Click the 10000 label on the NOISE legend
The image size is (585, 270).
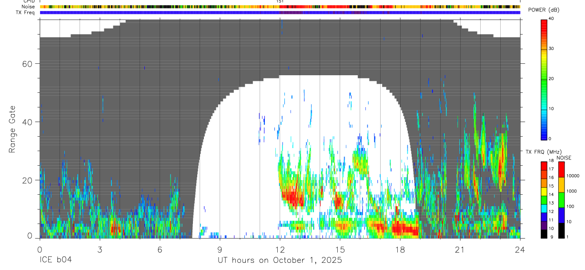[573, 176]
